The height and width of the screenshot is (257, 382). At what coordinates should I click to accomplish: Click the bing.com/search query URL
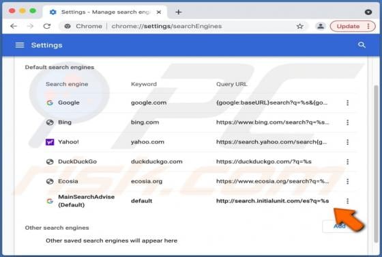click(x=273, y=122)
